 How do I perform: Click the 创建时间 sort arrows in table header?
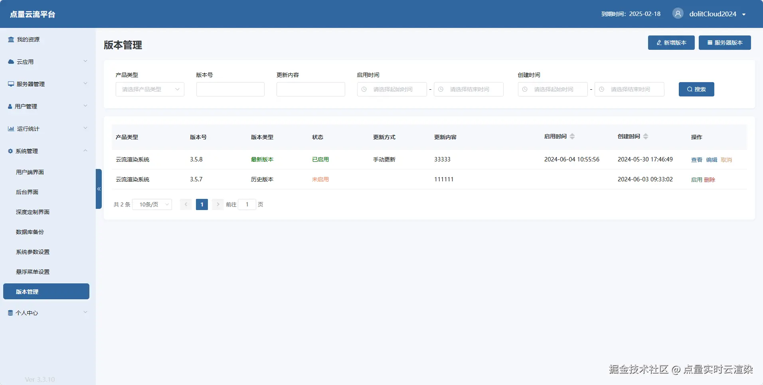point(646,136)
